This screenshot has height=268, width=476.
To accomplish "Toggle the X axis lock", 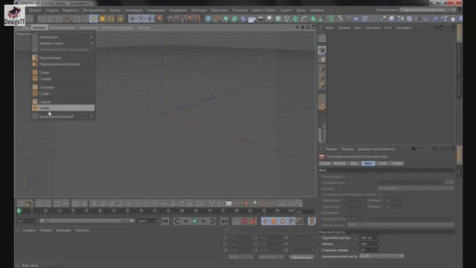I will (132, 19).
